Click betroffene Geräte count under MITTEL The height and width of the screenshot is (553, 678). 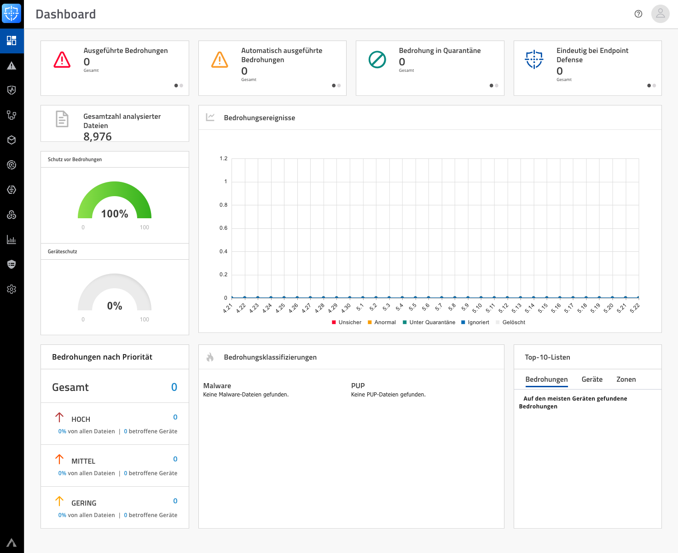tap(126, 473)
